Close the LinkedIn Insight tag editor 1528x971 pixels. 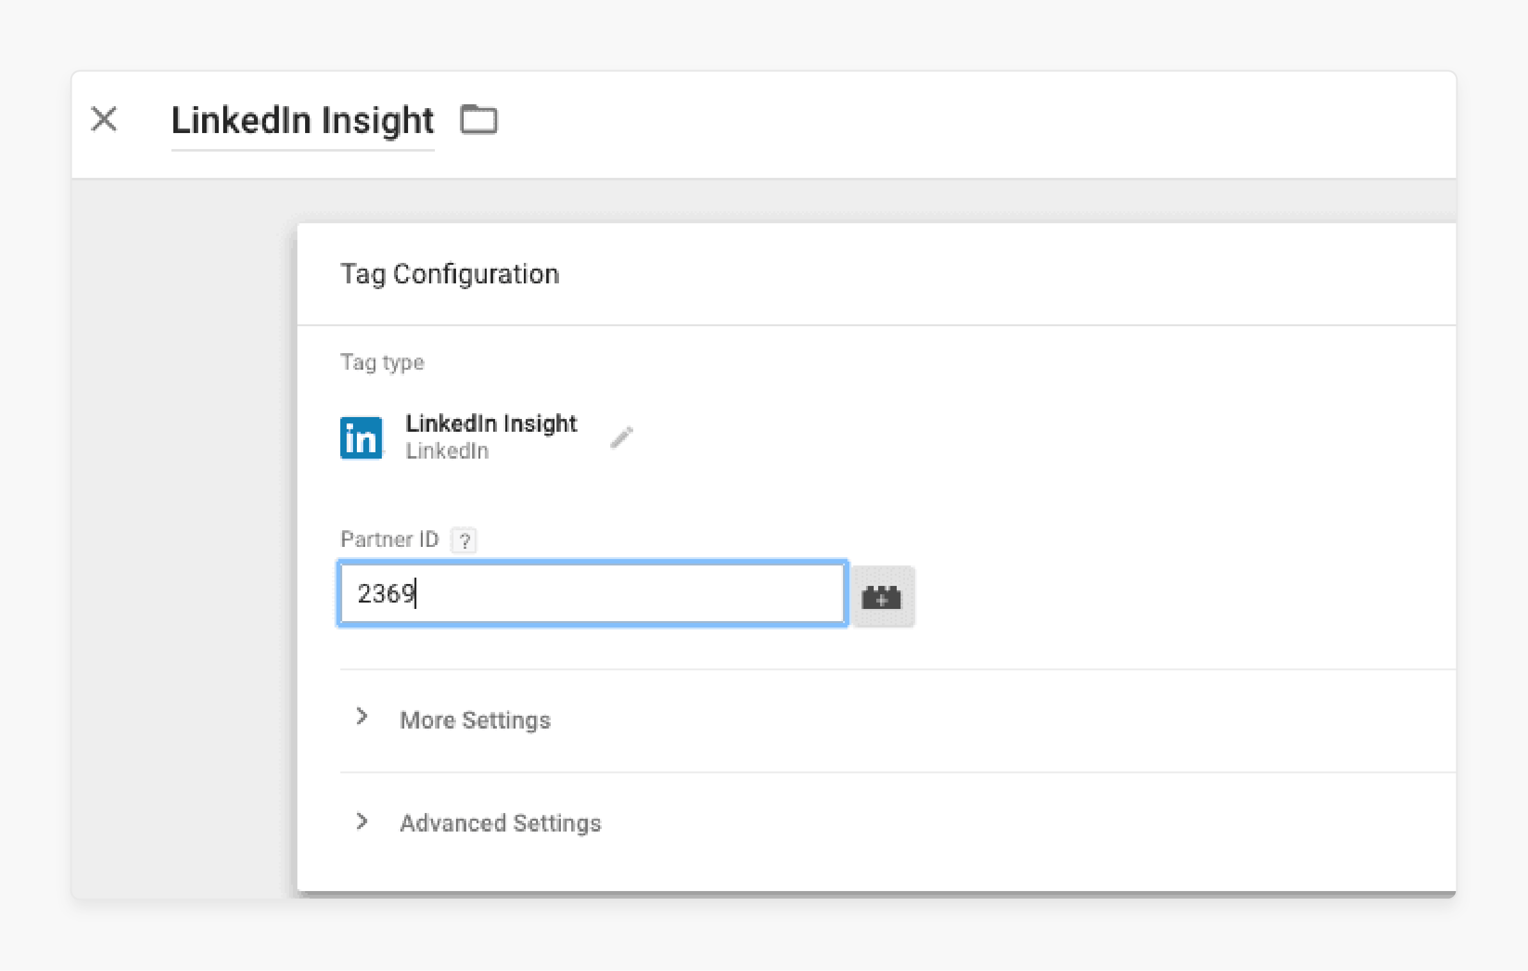[104, 120]
